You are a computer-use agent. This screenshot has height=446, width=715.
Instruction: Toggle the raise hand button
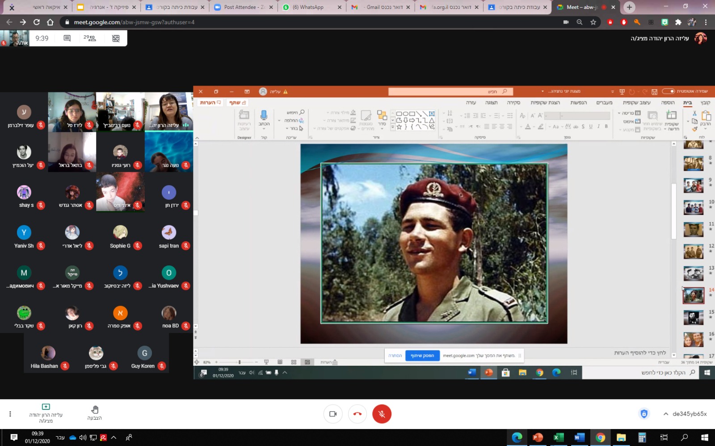94,413
